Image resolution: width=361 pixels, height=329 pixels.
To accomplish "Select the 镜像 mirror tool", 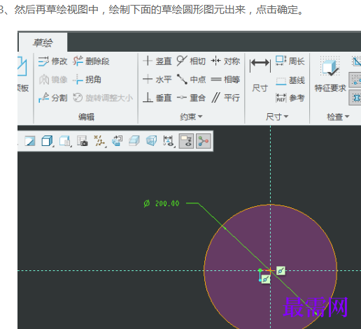I will tap(52, 80).
